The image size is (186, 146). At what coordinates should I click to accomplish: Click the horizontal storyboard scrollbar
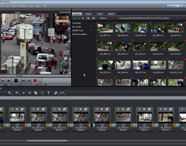(47, 141)
